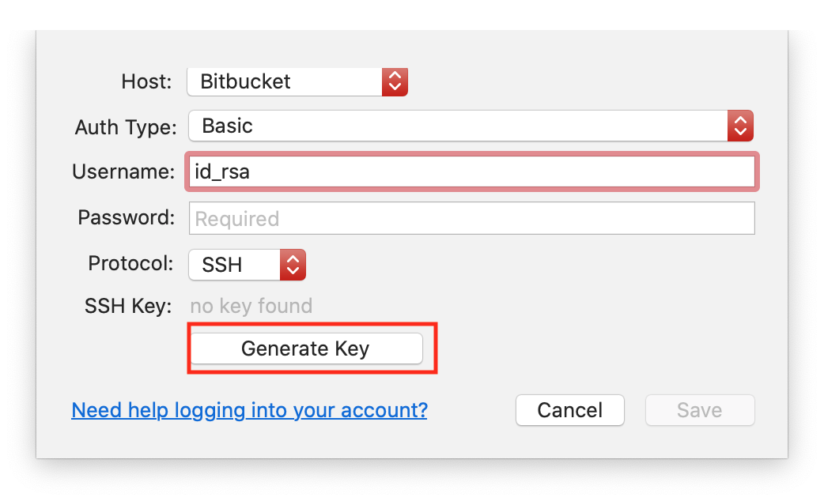Click the 'no key found' text

[251, 306]
